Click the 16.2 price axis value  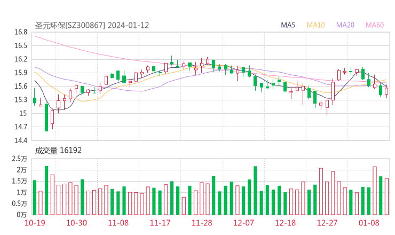coord(21,59)
